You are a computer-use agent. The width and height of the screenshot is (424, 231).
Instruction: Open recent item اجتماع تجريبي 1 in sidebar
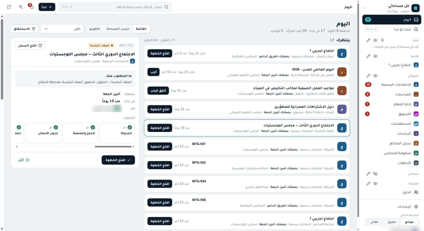pyautogui.click(x=392, y=65)
